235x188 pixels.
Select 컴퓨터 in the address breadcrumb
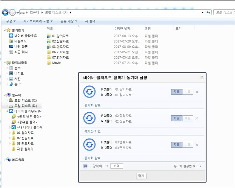(x=34, y=12)
